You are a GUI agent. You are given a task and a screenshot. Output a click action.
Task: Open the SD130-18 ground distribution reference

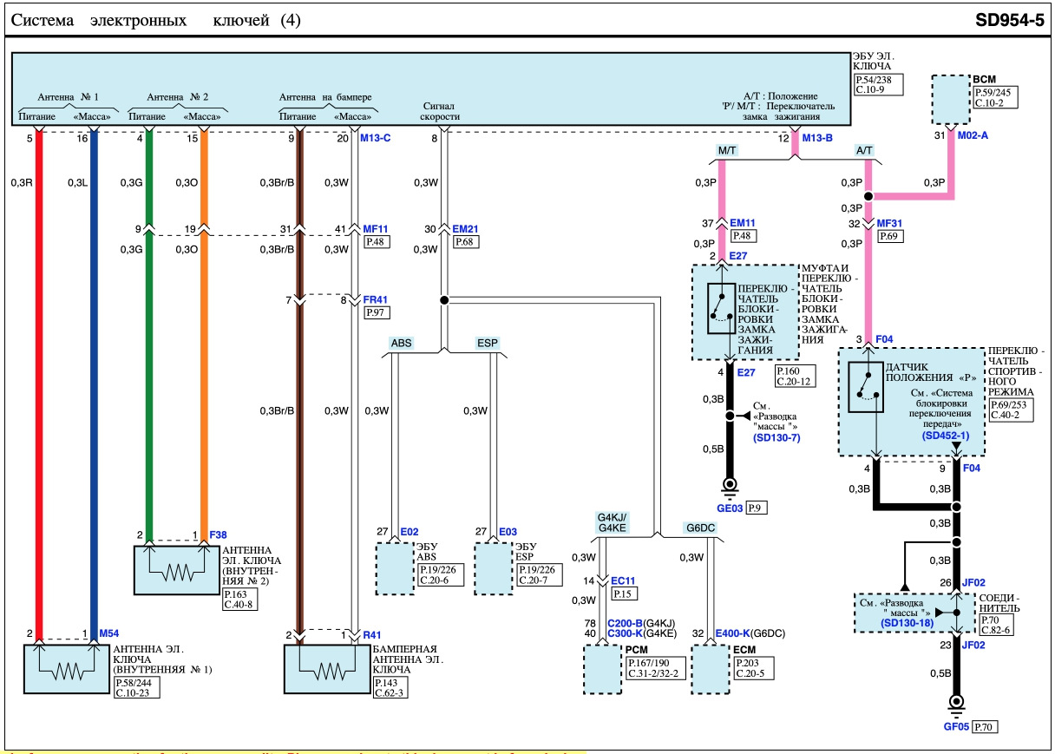[x=908, y=623]
